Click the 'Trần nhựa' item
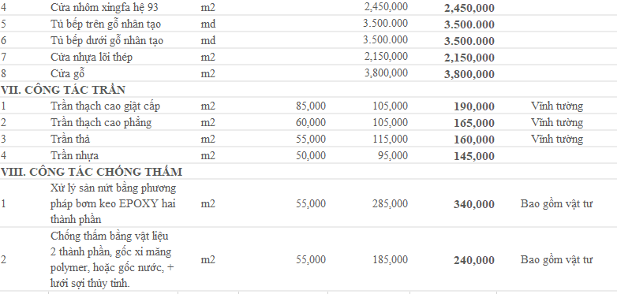 (74, 155)
